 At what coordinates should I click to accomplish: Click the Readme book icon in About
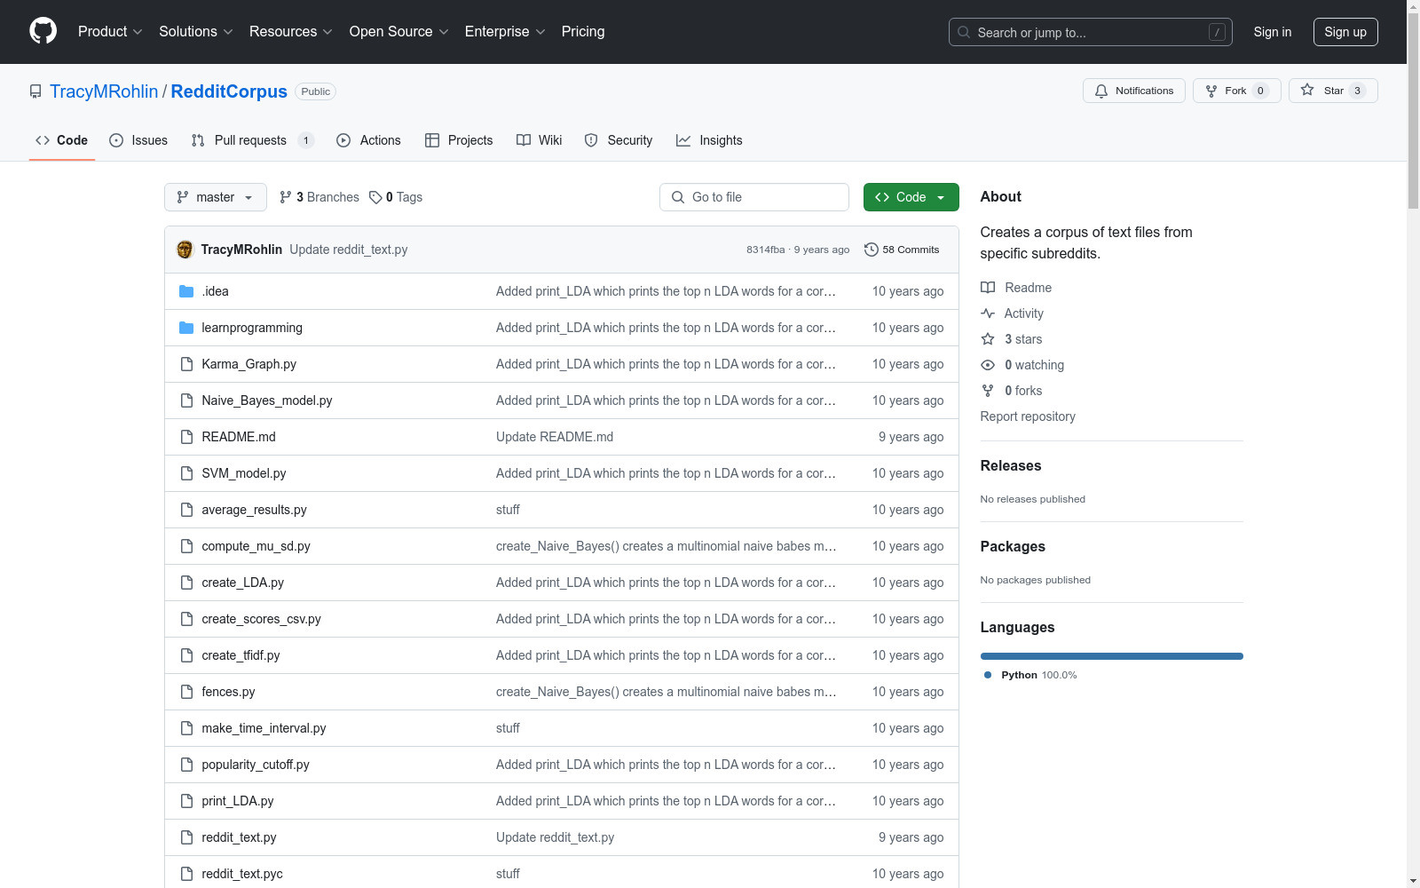point(988,288)
